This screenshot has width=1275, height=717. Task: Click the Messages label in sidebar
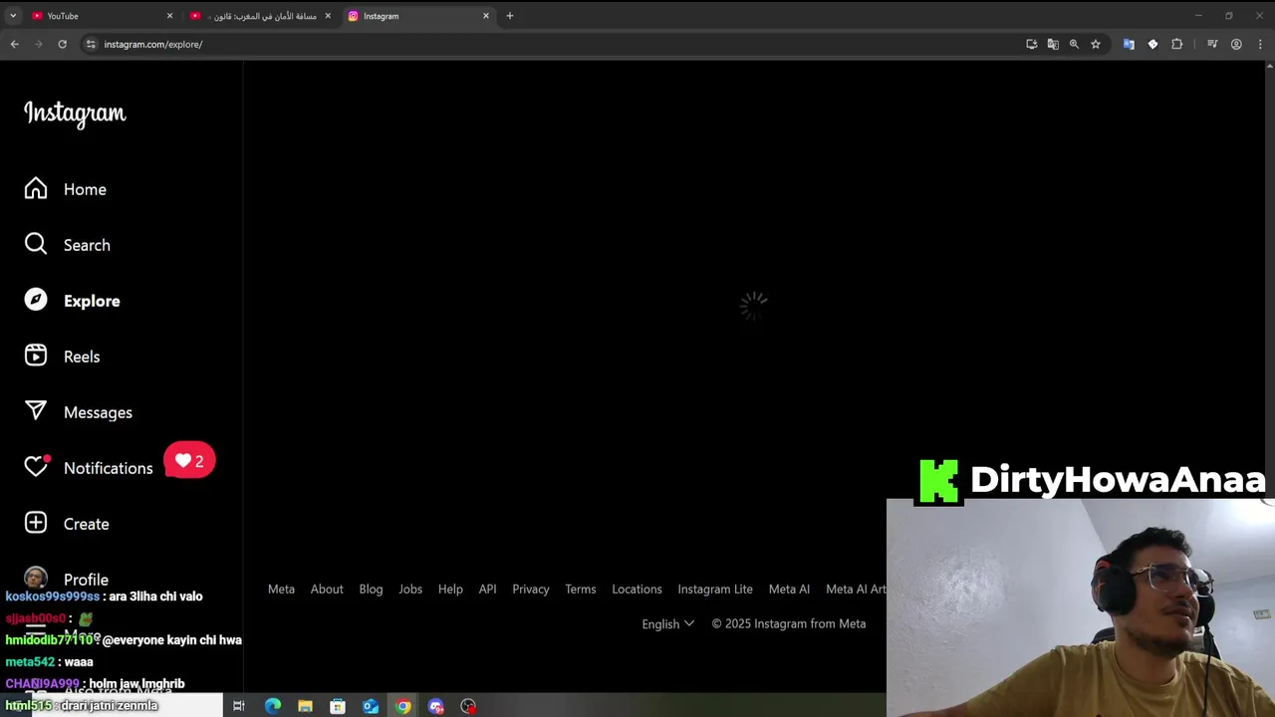tap(98, 412)
